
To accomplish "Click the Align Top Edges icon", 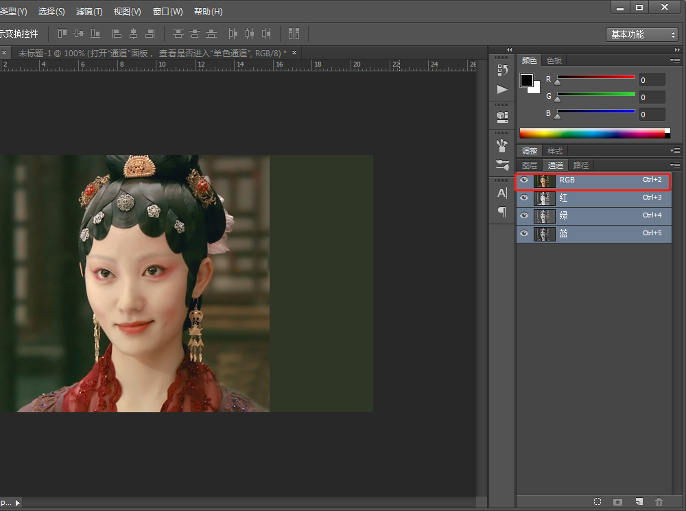I will (62, 33).
